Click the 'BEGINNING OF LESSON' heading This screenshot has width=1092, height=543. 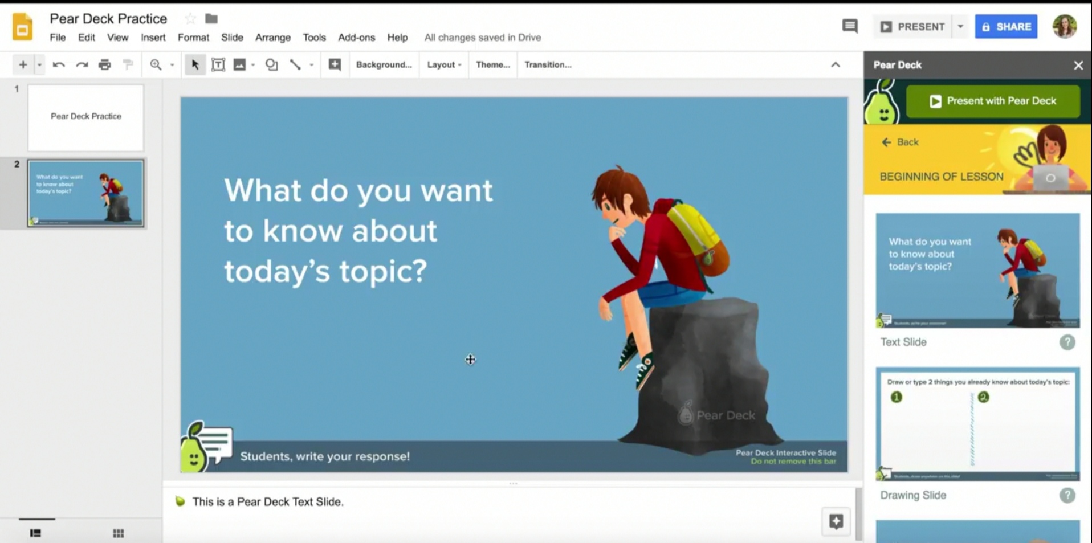(x=941, y=177)
